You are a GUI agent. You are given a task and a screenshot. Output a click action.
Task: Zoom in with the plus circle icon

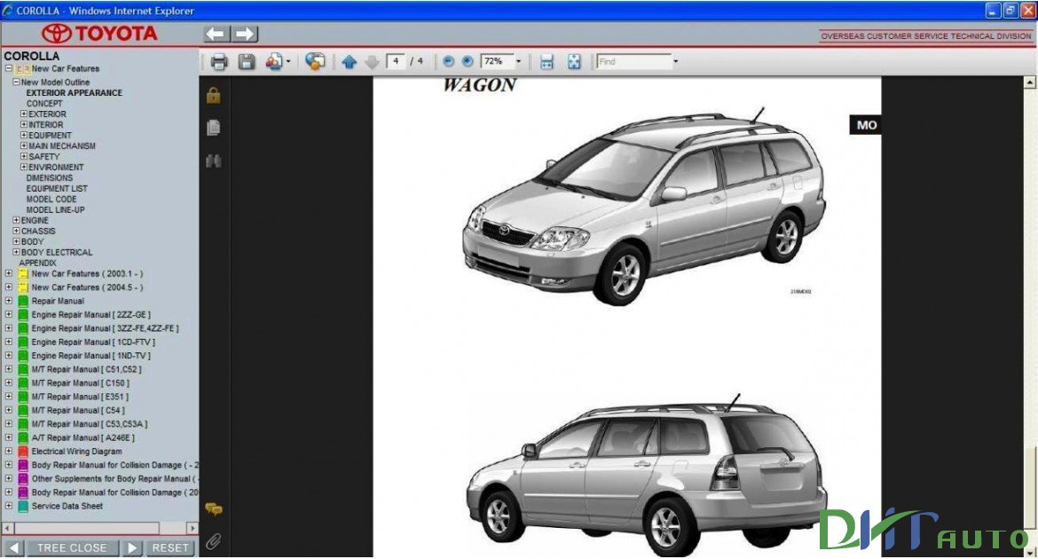click(468, 61)
